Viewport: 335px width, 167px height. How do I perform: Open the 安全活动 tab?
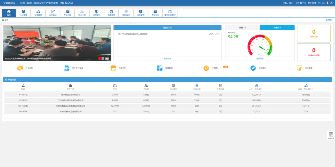tap(53, 13)
